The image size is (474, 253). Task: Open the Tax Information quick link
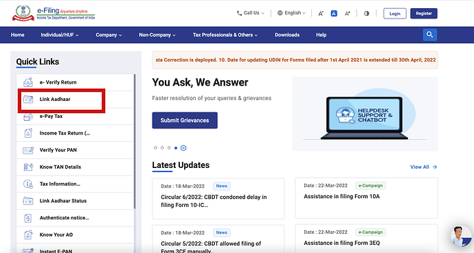pyautogui.click(x=75, y=184)
